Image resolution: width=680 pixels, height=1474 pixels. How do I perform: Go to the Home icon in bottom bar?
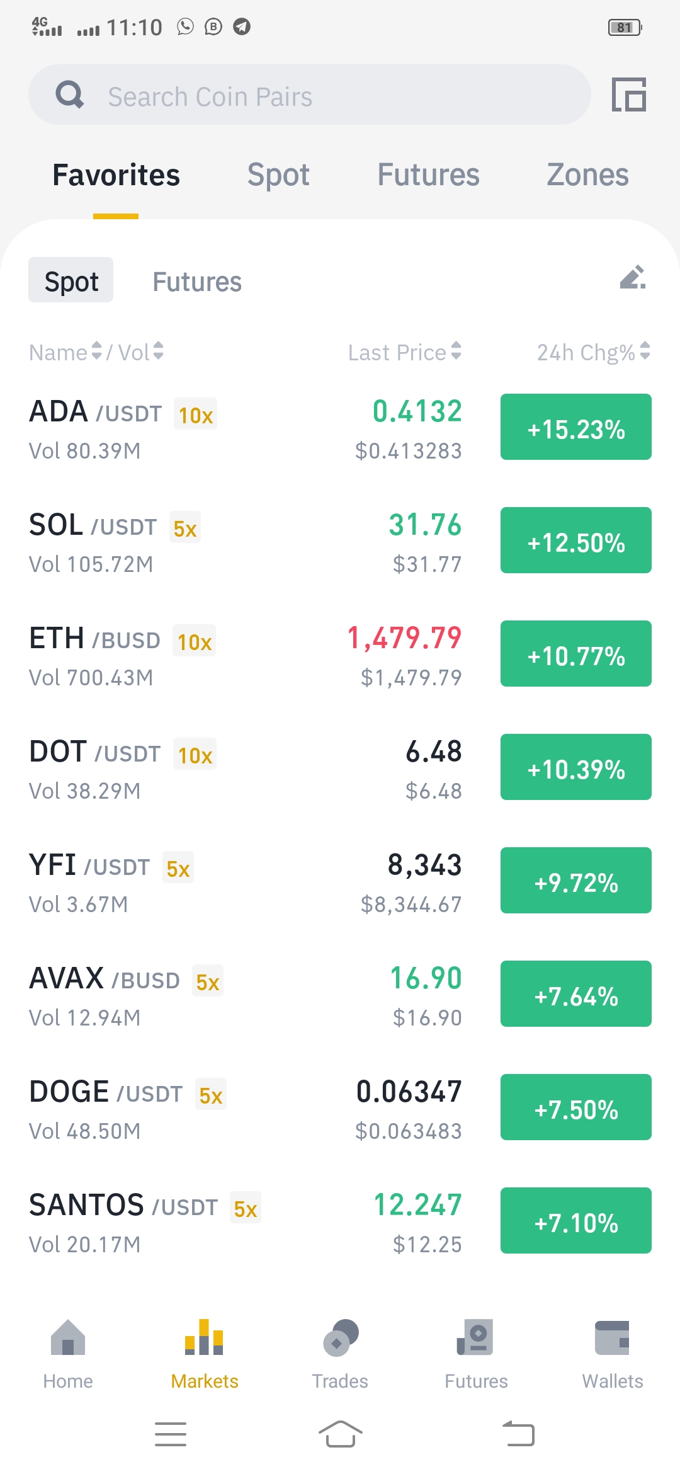68,1337
